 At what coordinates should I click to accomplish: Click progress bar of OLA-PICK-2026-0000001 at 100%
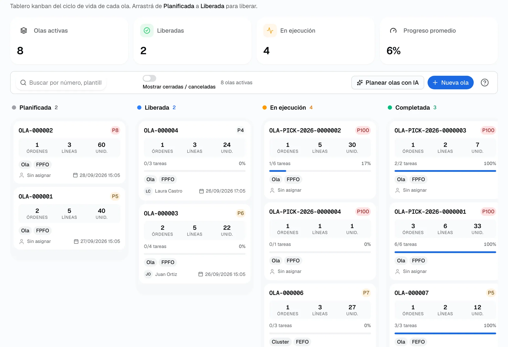[445, 252]
